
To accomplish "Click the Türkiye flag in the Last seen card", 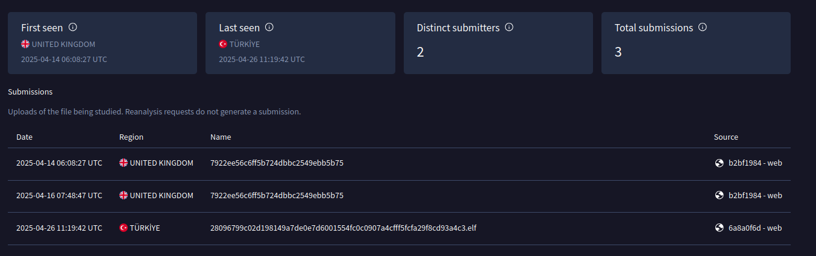I will coord(223,44).
